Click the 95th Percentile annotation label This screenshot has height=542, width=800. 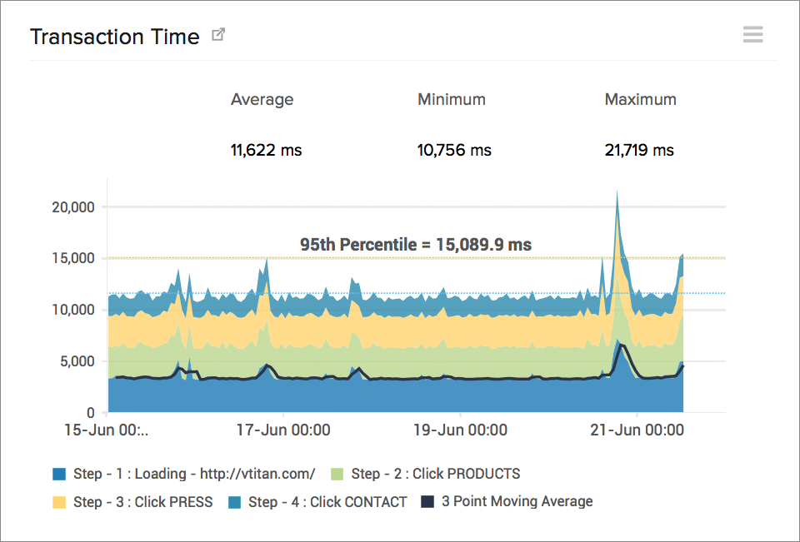coord(417,244)
